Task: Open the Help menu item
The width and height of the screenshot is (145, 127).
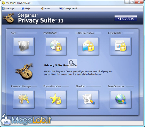Action: pyautogui.click(x=28, y=8)
